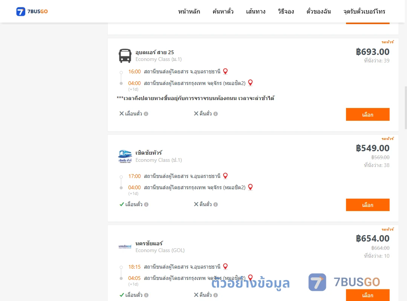Click the นครชัยแอร์ operator name

coord(149,243)
